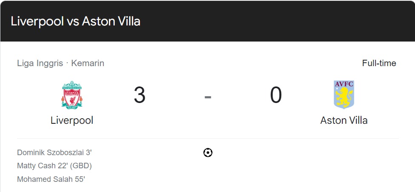Viewport: 415px width, 192px height.
Task: Click the yellow lion on Villa badge
Action: click(x=344, y=97)
